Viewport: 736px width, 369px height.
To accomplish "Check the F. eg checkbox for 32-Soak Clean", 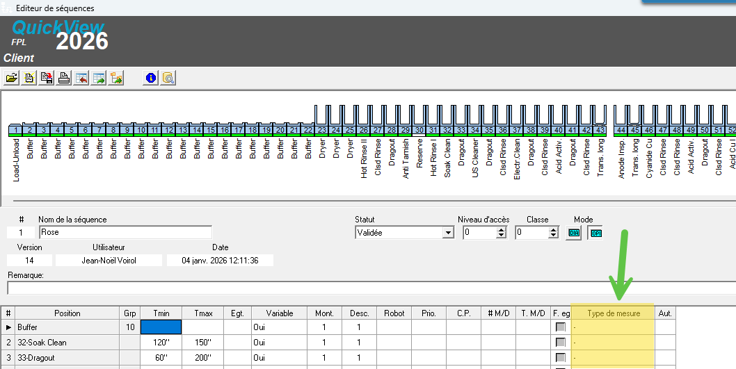I will coord(560,343).
